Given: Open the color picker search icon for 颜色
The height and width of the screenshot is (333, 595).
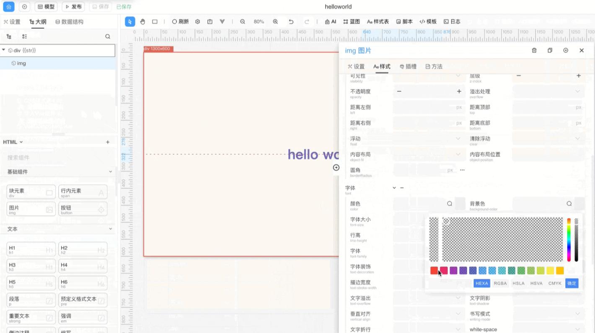Looking at the screenshot, I should pyautogui.click(x=450, y=204).
